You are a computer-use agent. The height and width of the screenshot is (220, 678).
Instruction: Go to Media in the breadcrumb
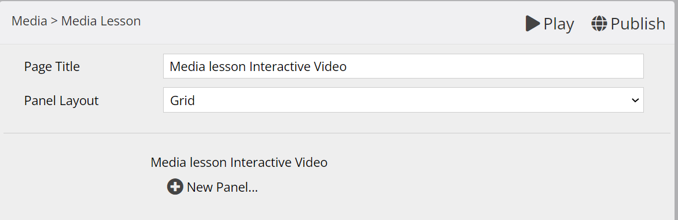30,21
